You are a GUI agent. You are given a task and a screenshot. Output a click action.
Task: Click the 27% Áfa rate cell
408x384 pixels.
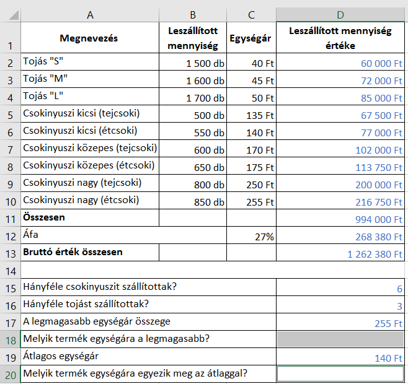point(251,236)
